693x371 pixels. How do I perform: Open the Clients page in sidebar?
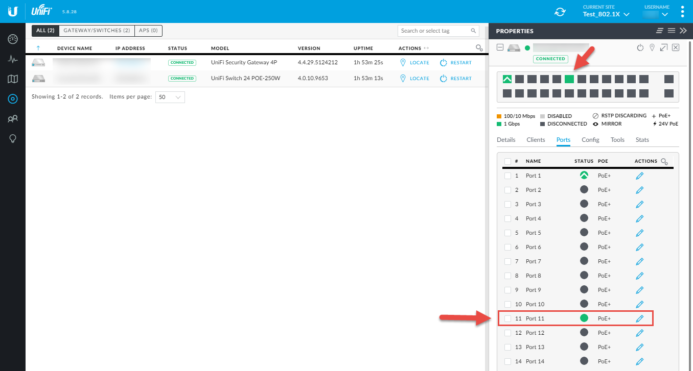[x=13, y=119]
